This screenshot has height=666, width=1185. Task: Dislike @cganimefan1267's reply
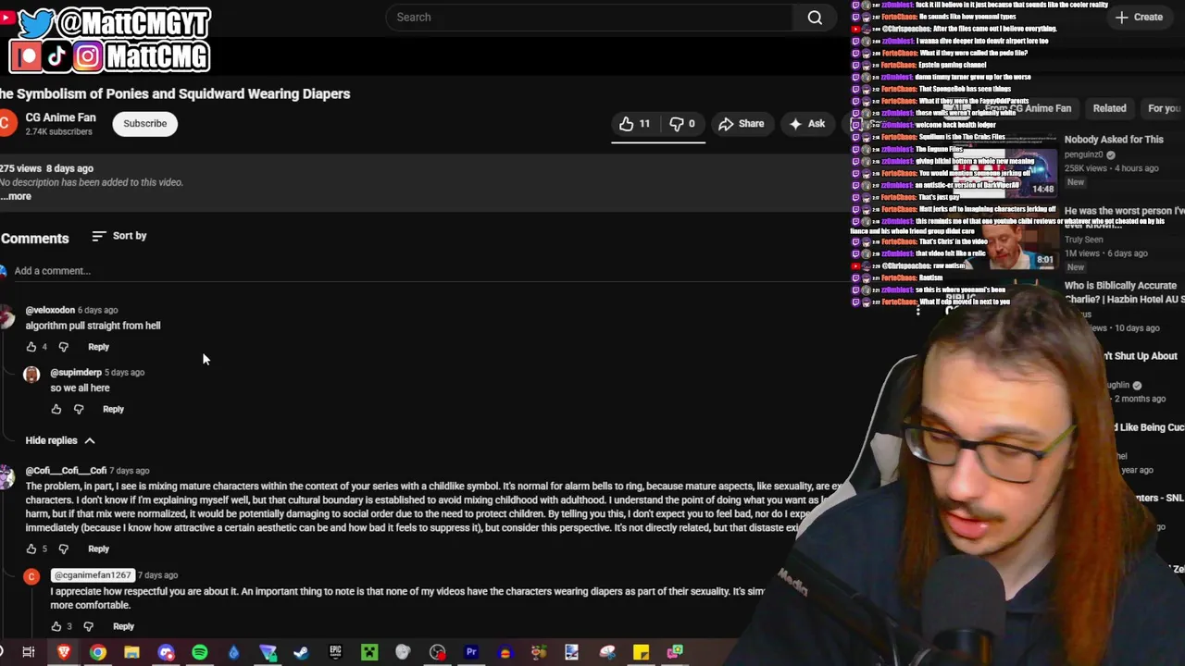point(88,626)
